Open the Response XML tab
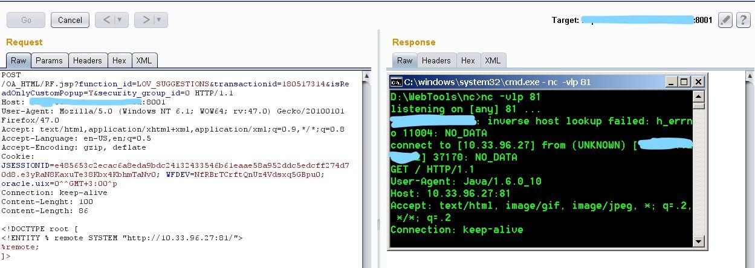 click(x=493, y=60)
